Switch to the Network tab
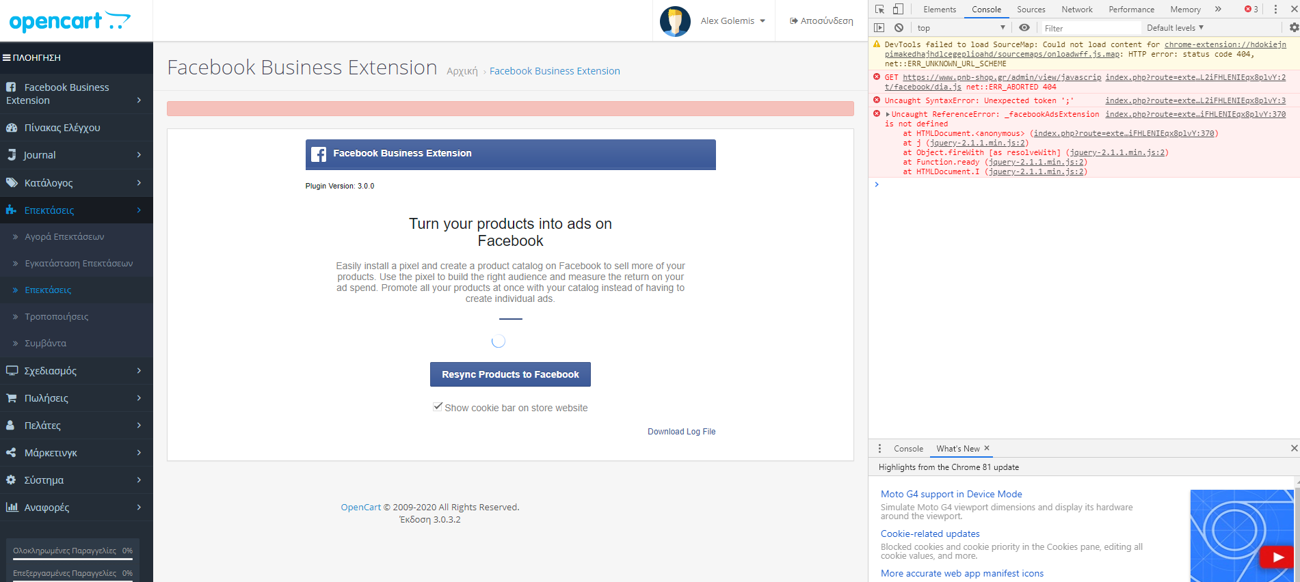The image size is (1300, 582). (1077, 10)
